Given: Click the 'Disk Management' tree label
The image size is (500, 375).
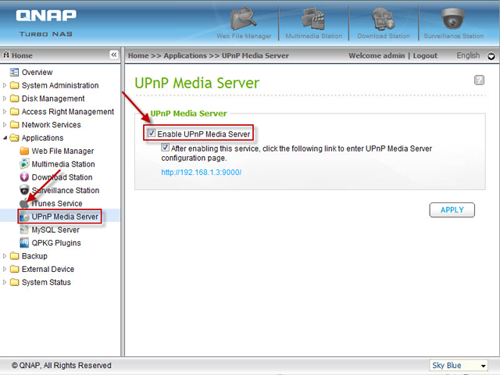Looking at the screenshot, I should [53, 98].
